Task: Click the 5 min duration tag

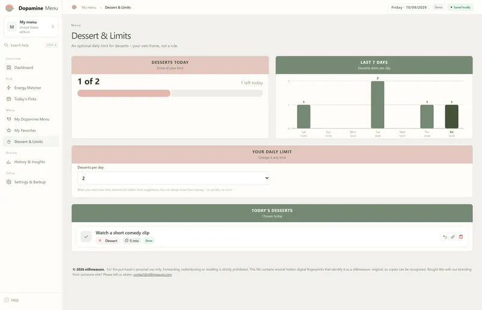Action: point(132,241)
